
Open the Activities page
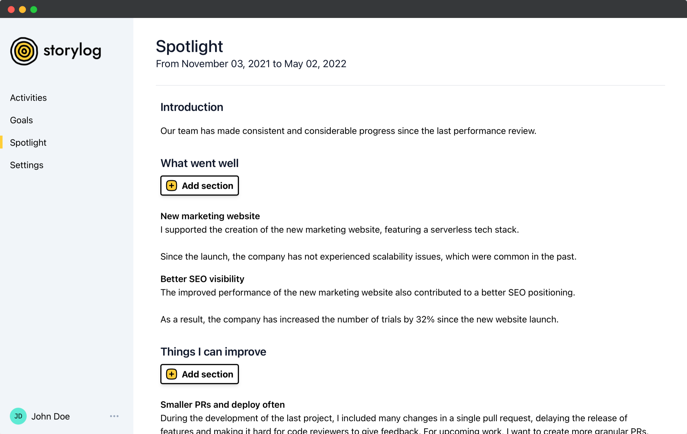point(28,98)
